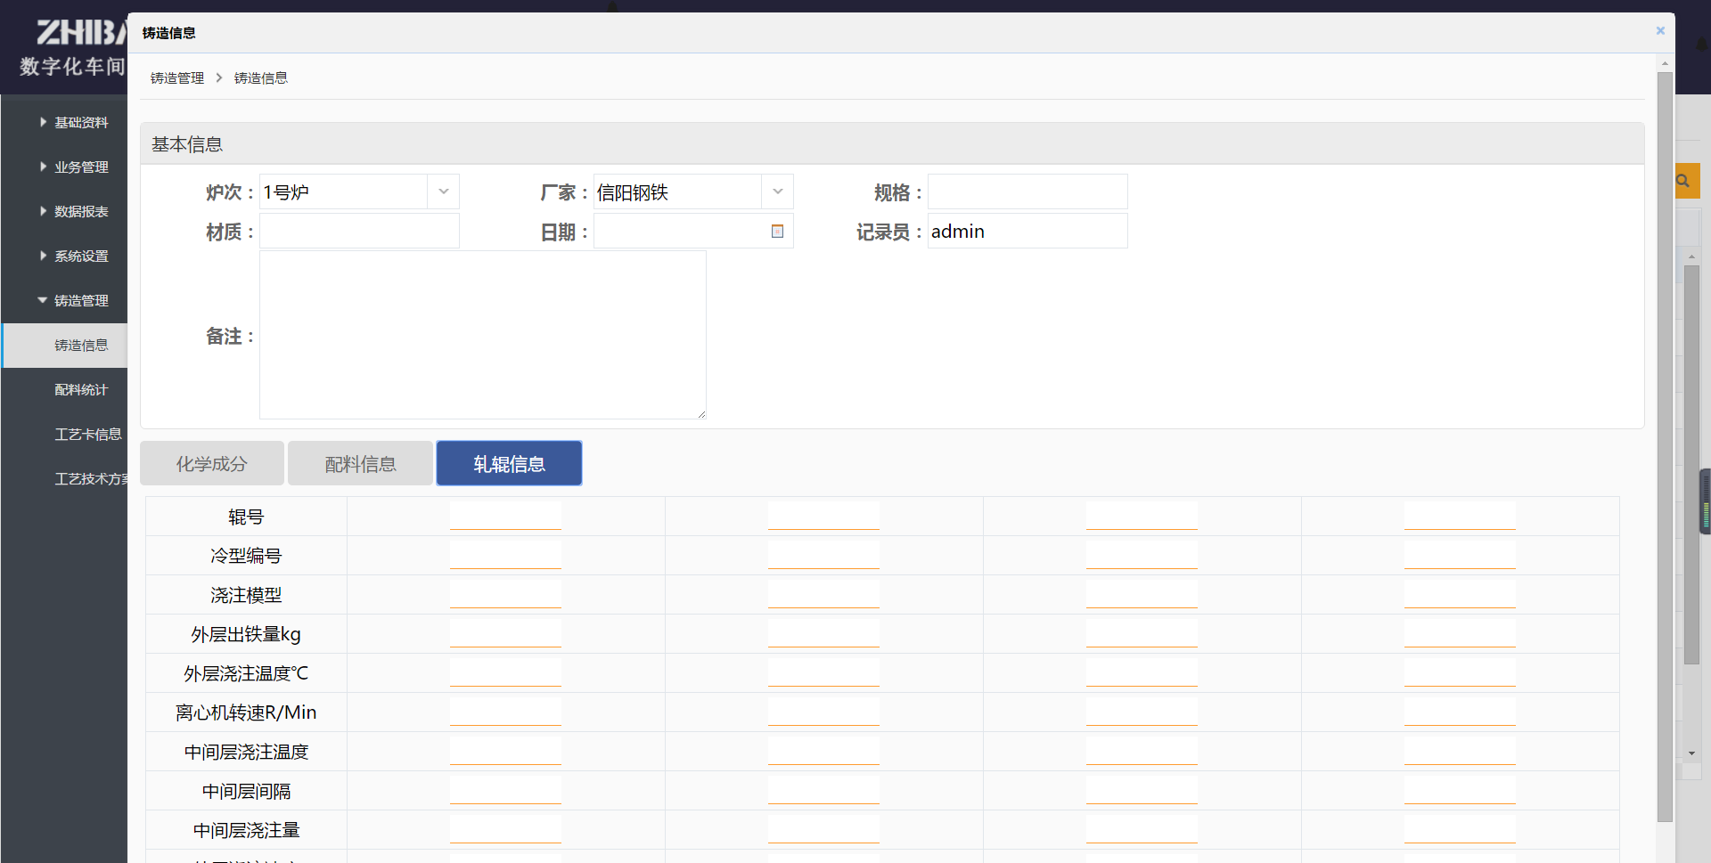
Task: Click second 辊号 input cell
Action: point(823,516)
